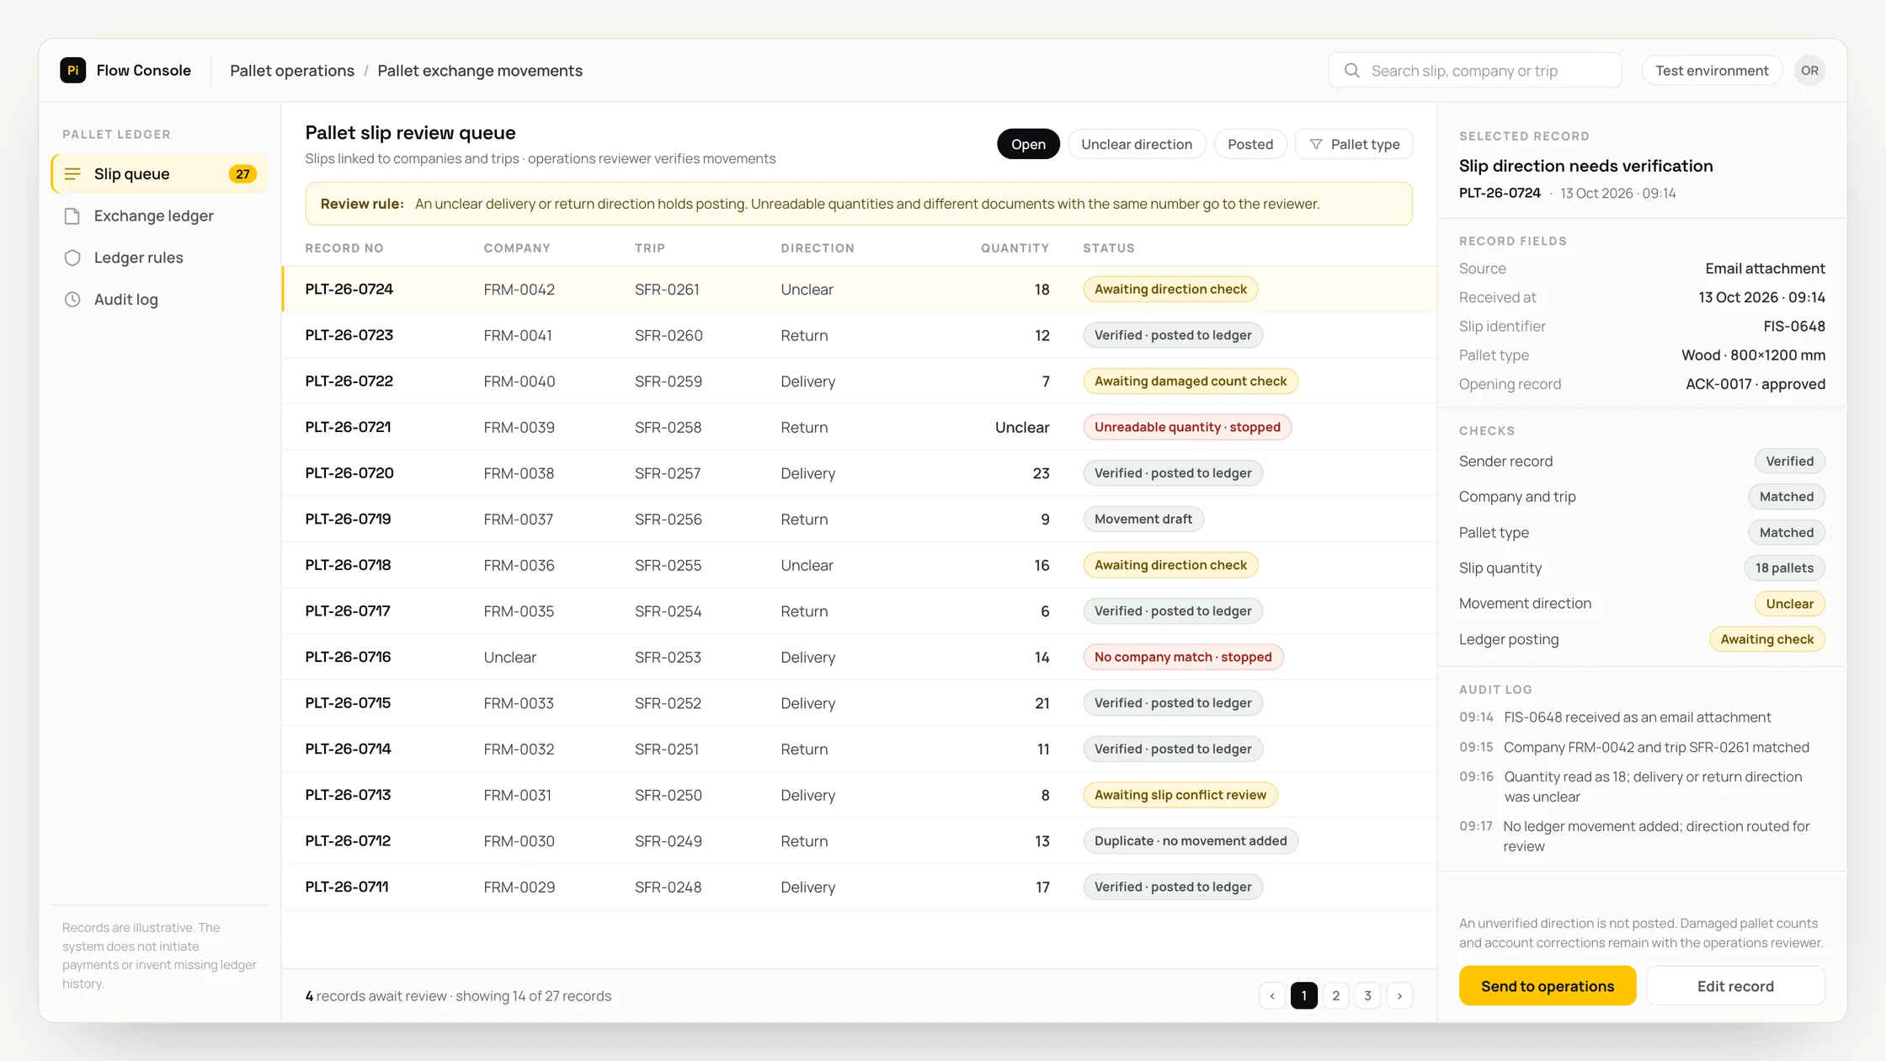Click the Slip queue list icon
Image resolution: width=1886 pixels, height=1061 pixels.
72,174
